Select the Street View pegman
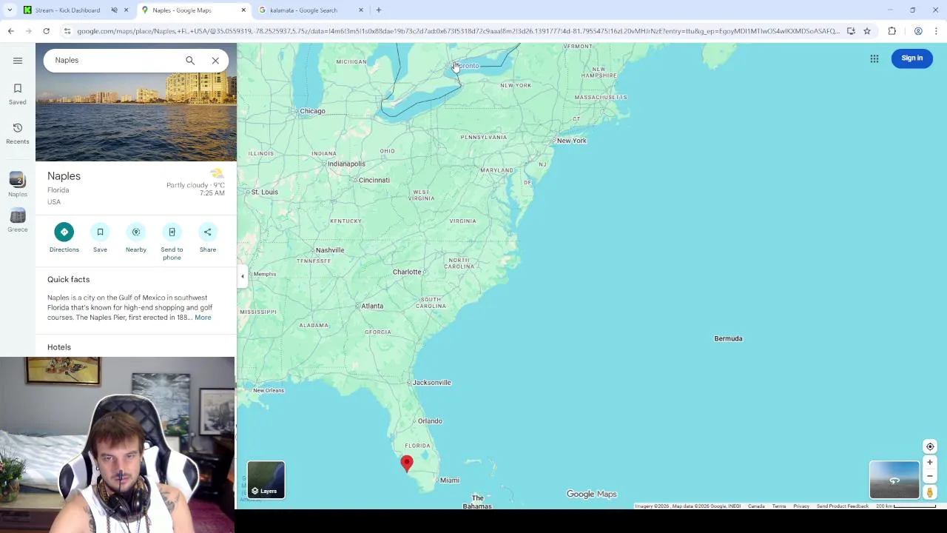This screenshot has height=533, width=947. point(930,492)
